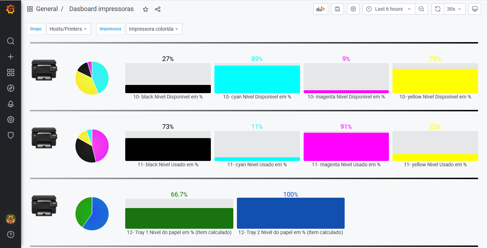Open the 30s refresh interval dropdown

point(454,9)
